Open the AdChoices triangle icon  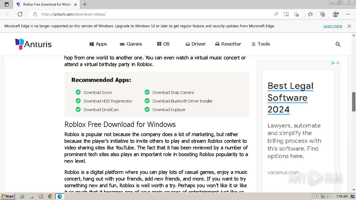pyautogui.click(x=333, y=63)
